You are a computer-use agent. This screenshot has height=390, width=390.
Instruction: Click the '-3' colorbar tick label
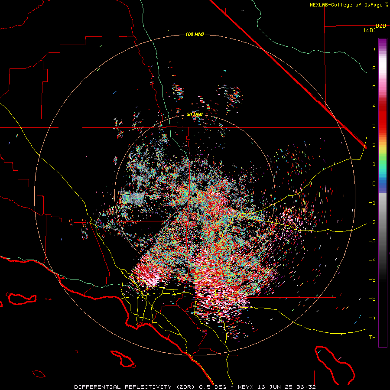pos(372,241)
